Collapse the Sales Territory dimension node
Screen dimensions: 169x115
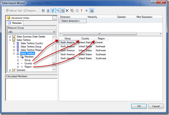coord(10,40)
